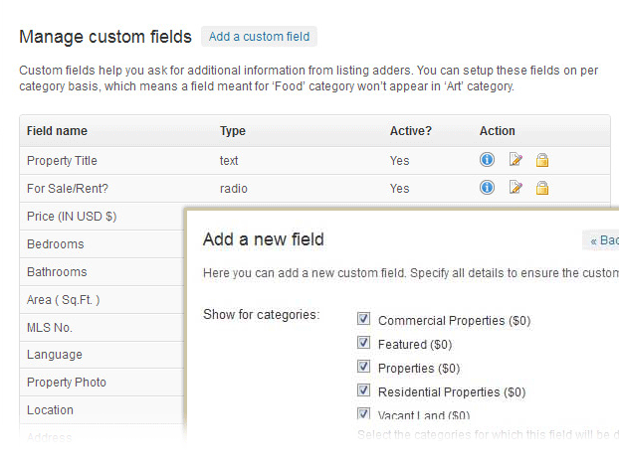Click the Manage custom fields heading

[105, 37]
